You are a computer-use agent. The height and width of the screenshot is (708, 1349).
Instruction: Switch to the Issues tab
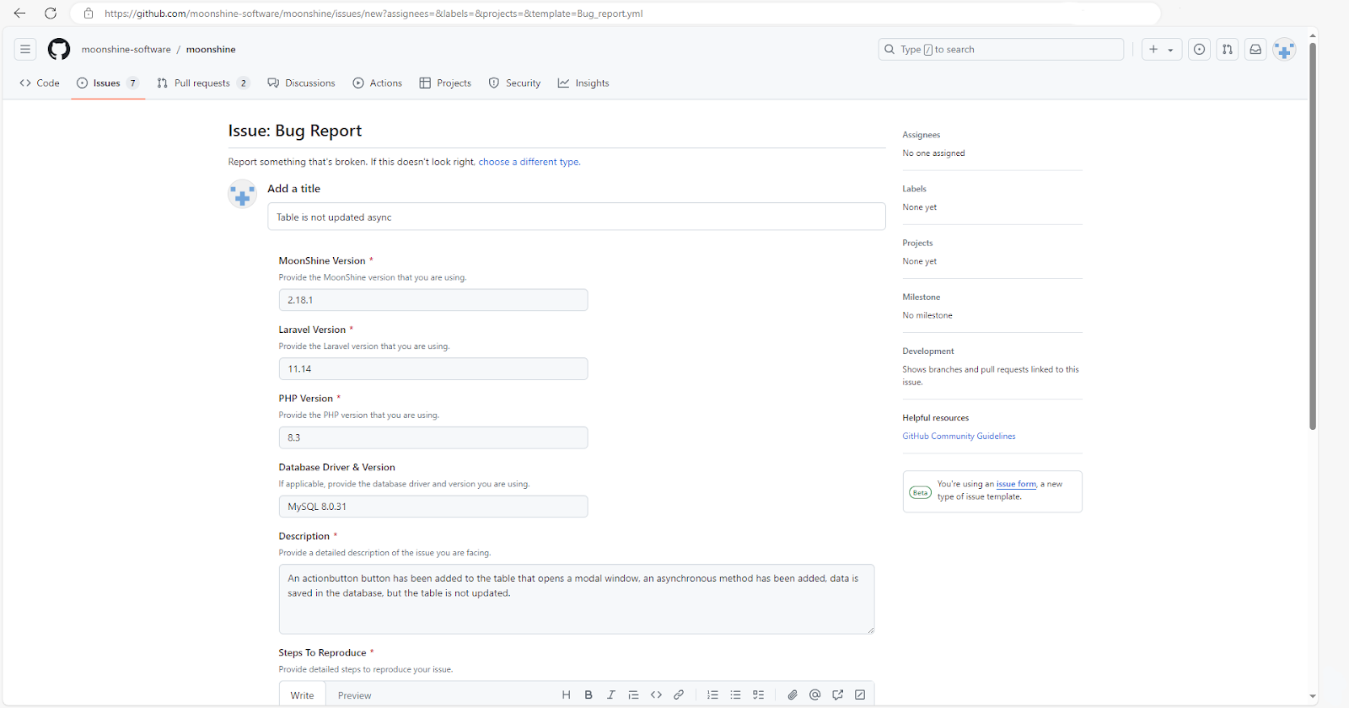pyautogui.click(x=108, y=83)
